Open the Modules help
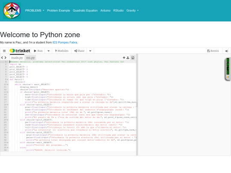 click(x=62, y=51)
